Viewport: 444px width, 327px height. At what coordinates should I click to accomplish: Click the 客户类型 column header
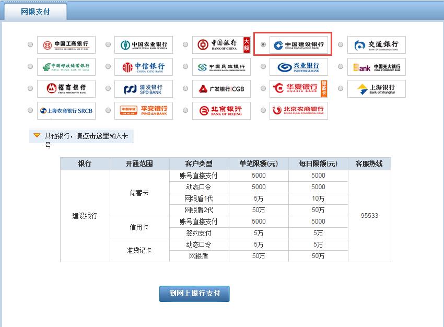point(199,163)
